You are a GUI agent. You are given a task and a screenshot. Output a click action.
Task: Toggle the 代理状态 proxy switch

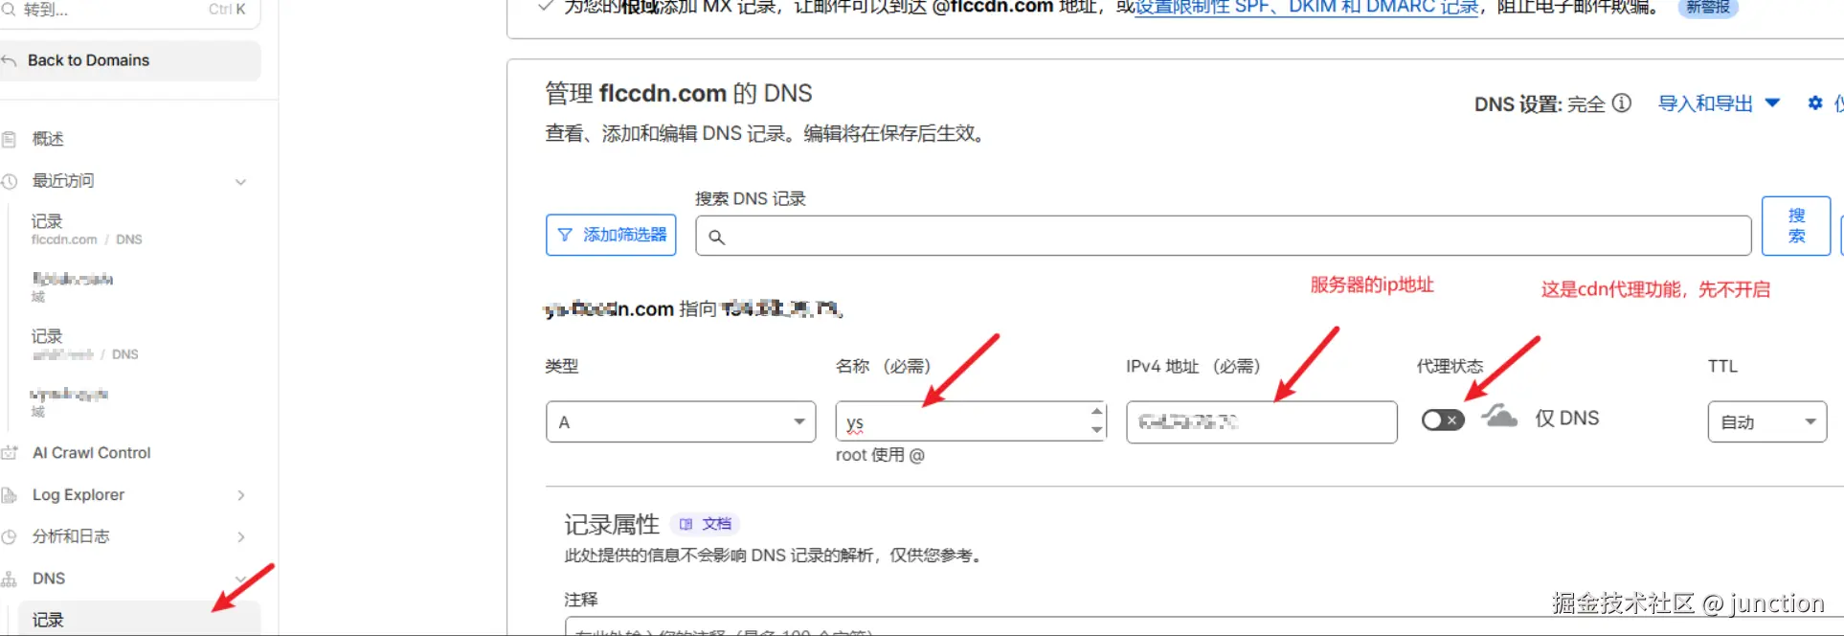(1443, 420)
